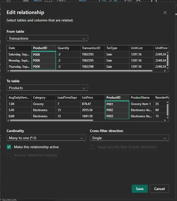Click Products table horizontal scrollbar thumb
The image size is (177, 201).
pyautogui.click(x=51, y=120)
